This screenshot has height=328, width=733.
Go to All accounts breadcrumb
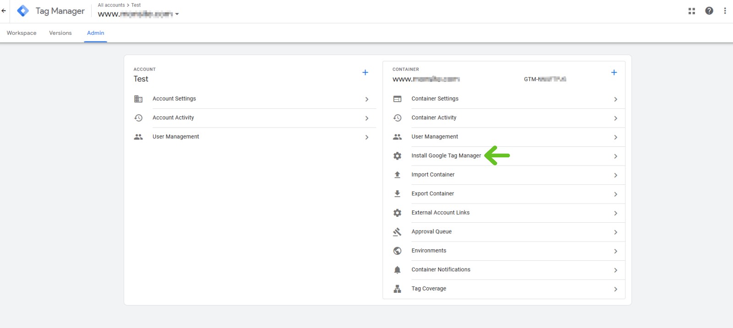[x=111, y=5]
